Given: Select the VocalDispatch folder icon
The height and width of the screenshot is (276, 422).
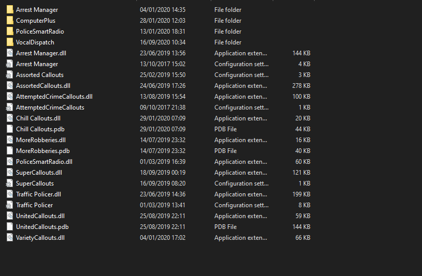Looking at the screenshot, I should pos(10,42).
